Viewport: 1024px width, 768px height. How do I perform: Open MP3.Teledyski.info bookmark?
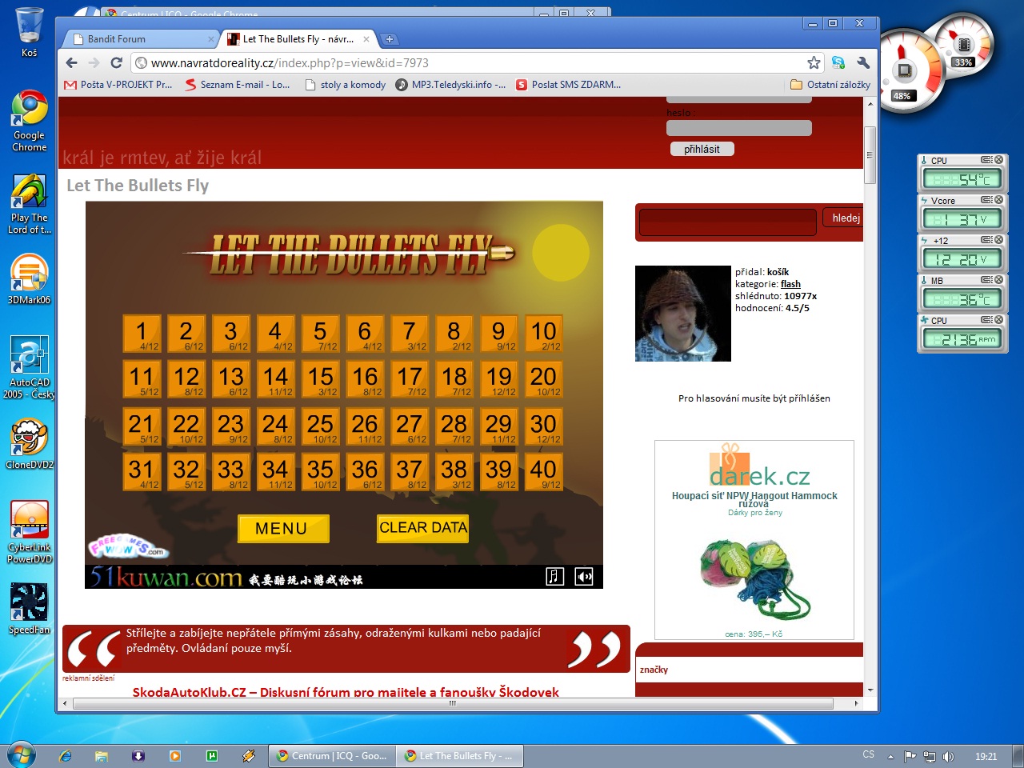click(x=451, y=85)
